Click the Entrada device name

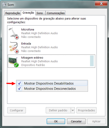pos(26,44)
